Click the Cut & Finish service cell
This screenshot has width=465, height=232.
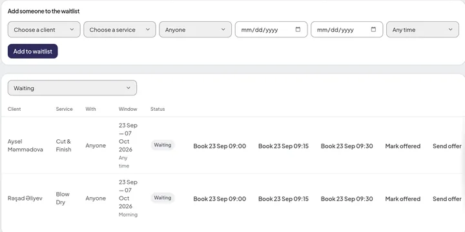tap(63, 145)
